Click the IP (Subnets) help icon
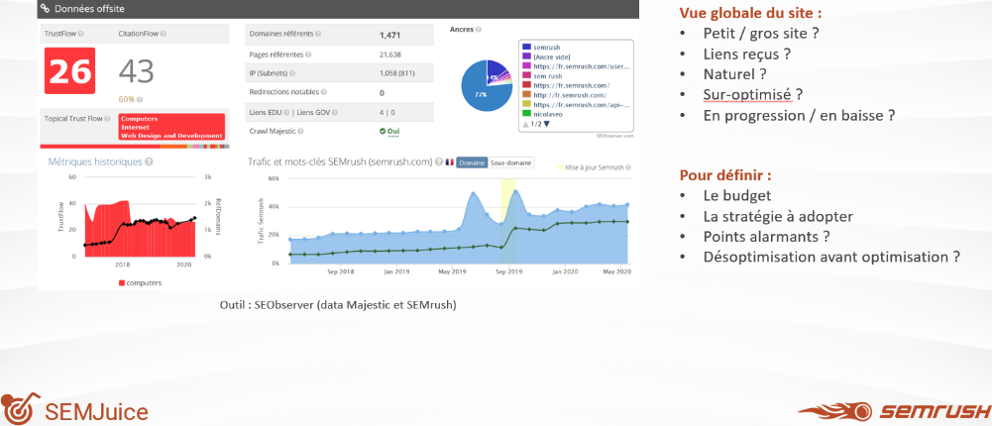The width and height of the screenshot is (992, 426). click(293, 73)
